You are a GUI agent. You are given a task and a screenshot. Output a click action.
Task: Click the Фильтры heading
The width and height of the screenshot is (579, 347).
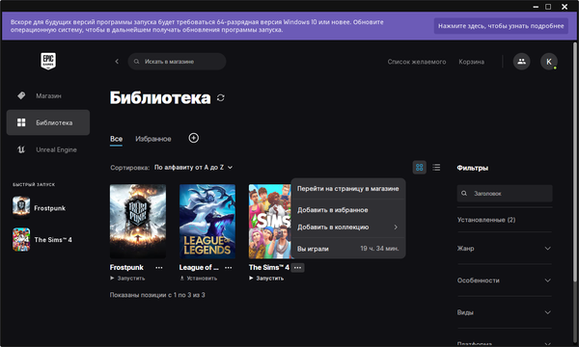pos(472,168)
